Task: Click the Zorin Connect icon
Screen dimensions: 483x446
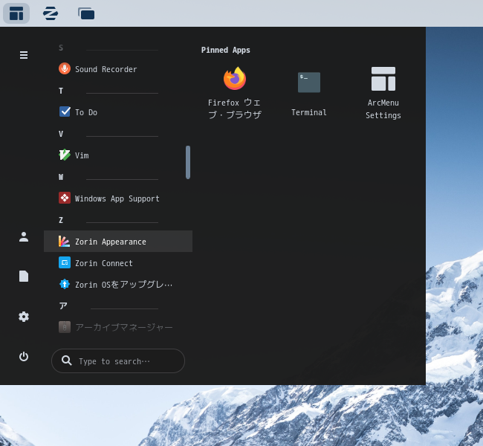Action: 65,262
